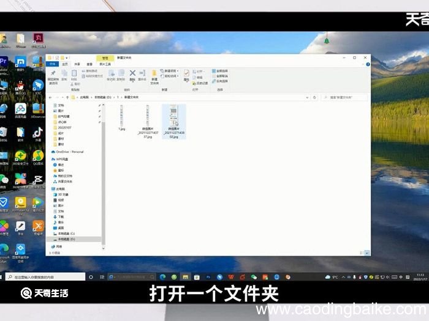The height and width of the screenshot is (321, 429).
Task: Open the File (文件) tab
Action: (52, 64)
